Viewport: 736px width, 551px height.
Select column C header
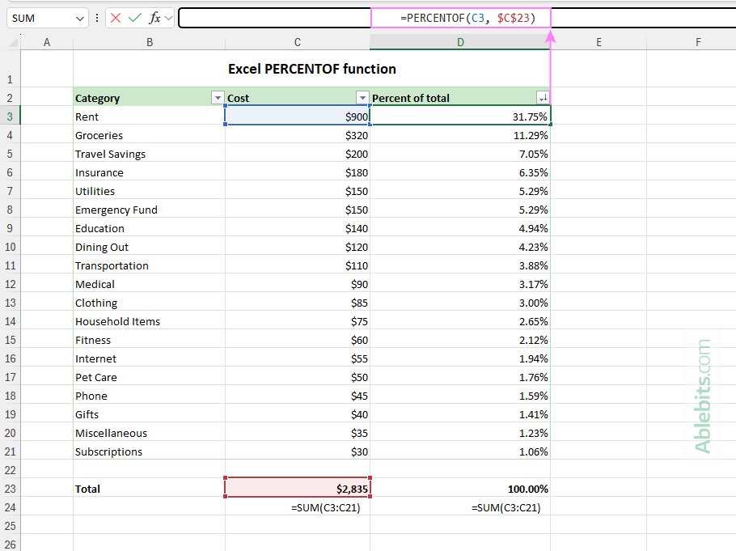click(x=298, y=43)
